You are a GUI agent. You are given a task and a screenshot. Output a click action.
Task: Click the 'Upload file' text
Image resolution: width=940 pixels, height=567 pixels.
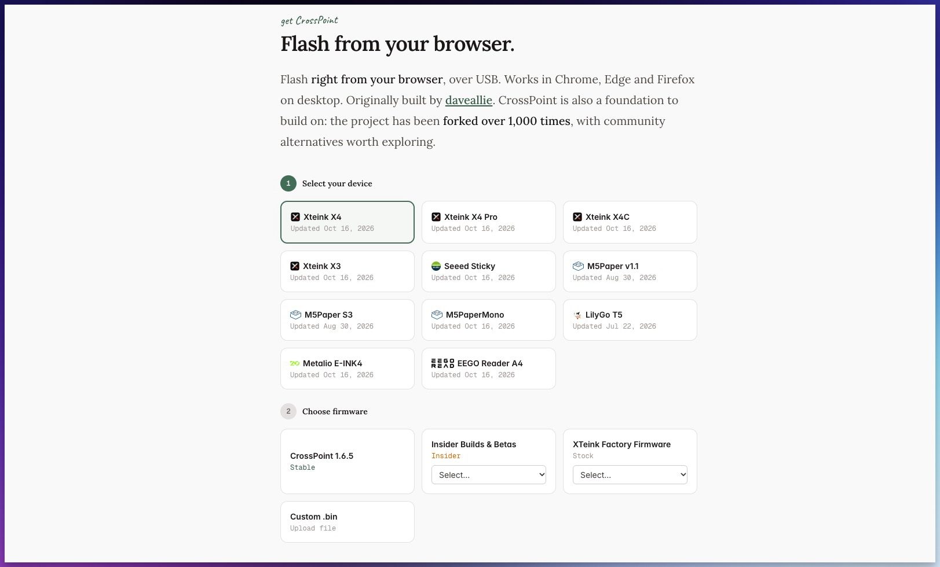313,528
